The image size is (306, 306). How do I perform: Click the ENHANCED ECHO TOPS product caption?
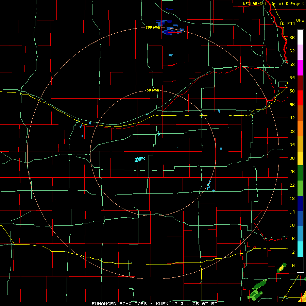(119, 304)
